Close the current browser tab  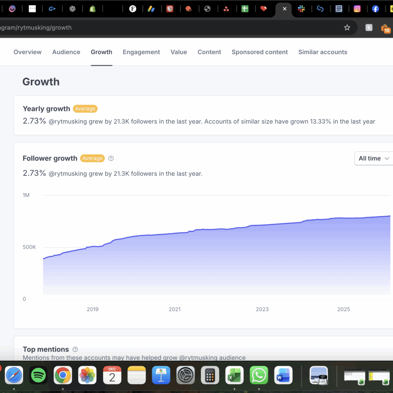coord(284,9)
